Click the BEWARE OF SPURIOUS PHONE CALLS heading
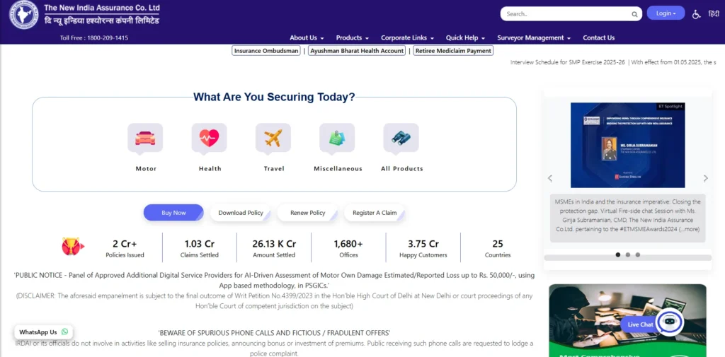This screenshot has width=725, height=357. point(275,333)
